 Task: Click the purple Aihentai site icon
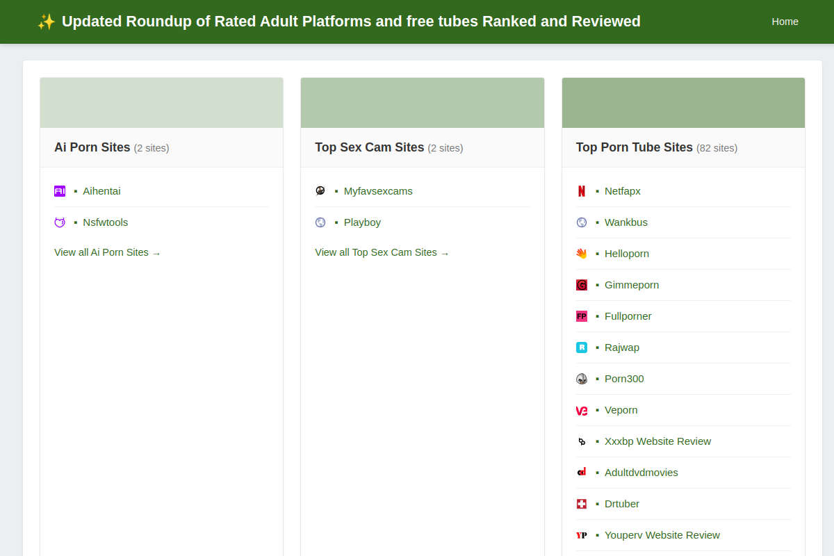click(x=60, y=191)
